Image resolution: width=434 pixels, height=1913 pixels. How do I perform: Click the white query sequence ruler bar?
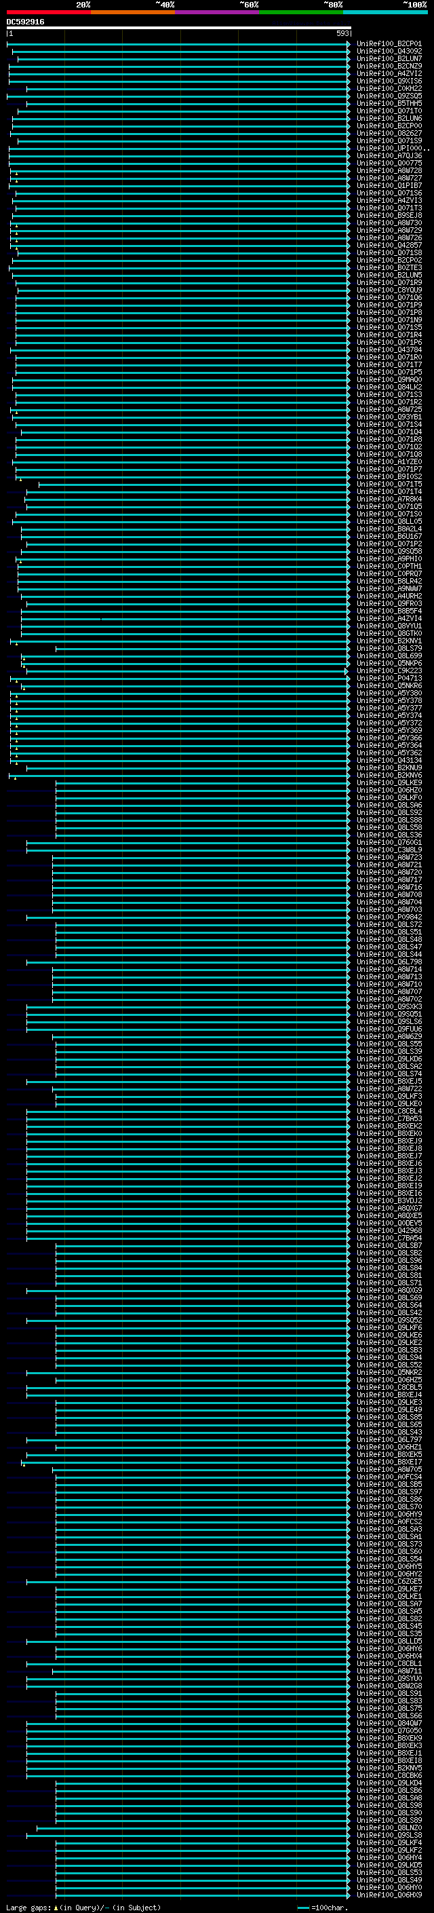point(179,27)
